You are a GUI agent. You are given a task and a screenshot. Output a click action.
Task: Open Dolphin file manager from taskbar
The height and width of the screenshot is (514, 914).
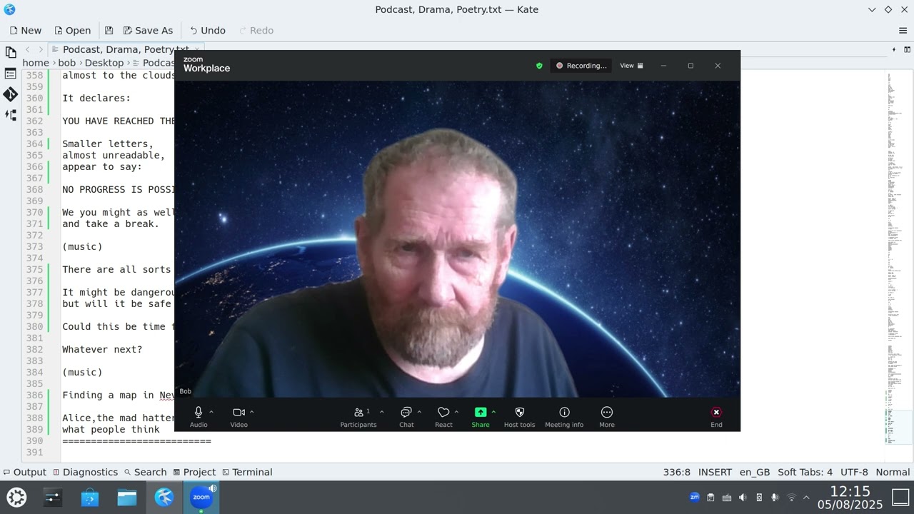tap(127, 497)
